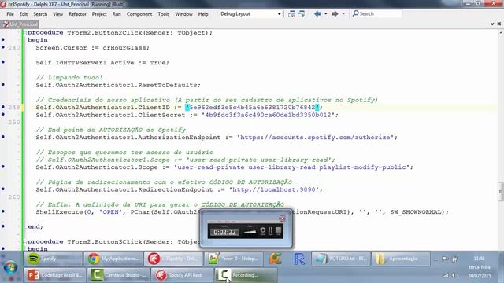Toggle breakpoint on ShellExecute line
Image resolution: width=504 pixels, height=283 pixels.
click(3, 211)
